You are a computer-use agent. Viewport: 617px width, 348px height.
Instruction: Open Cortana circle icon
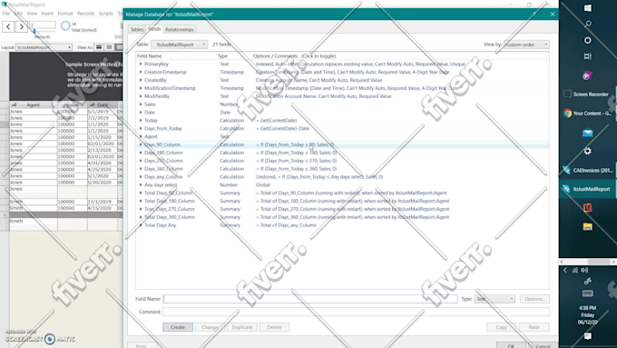[587, 40]
